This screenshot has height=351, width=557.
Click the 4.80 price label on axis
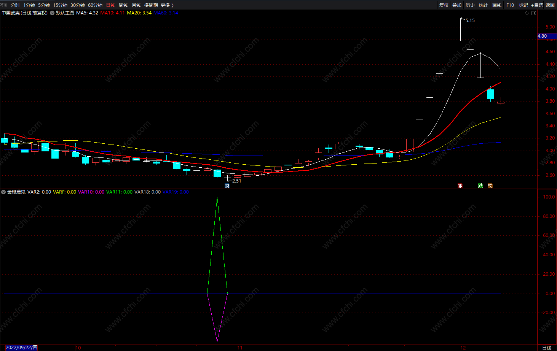pyautogui.click(x=547, y=36)
